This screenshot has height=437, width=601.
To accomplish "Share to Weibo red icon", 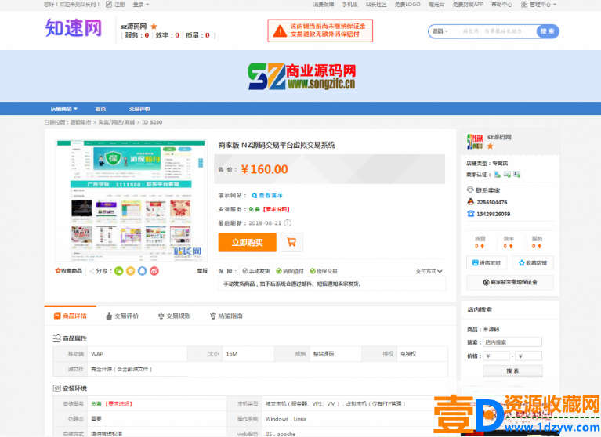I will [x=154, y=271].
